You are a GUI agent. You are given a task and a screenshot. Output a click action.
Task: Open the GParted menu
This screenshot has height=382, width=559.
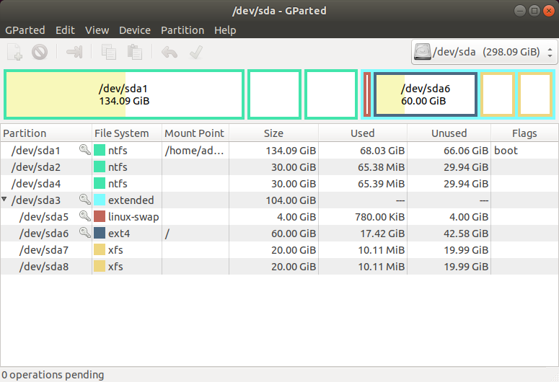[25, 30]
